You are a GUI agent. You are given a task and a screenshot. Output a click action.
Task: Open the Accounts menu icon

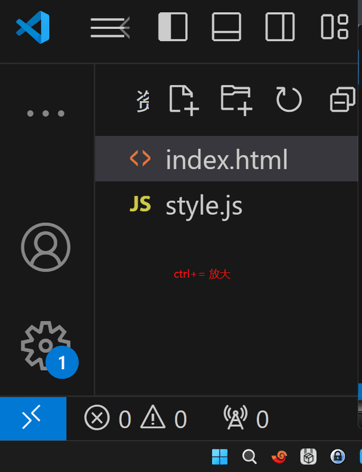pos(46,248)
